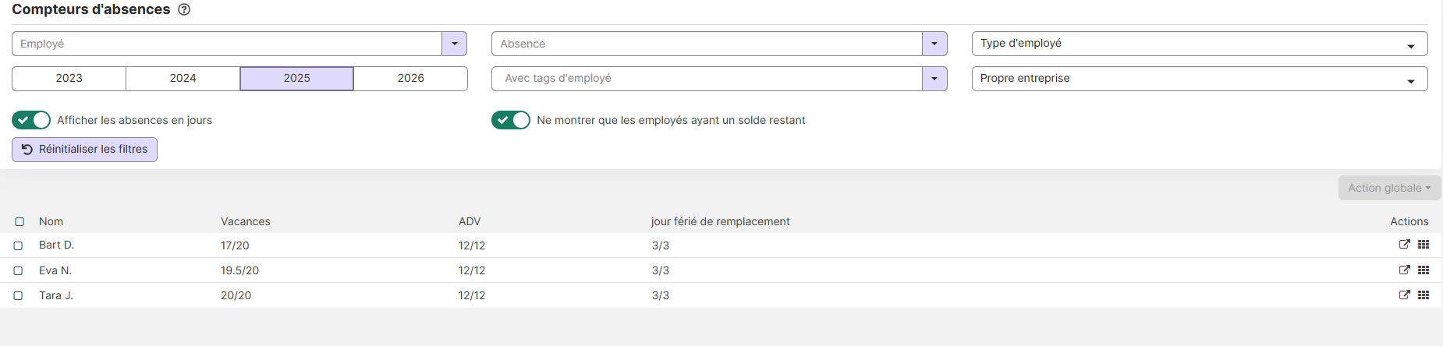Click Réinitialiser les filtres button

pyautogui.click(x=84, y=150)
